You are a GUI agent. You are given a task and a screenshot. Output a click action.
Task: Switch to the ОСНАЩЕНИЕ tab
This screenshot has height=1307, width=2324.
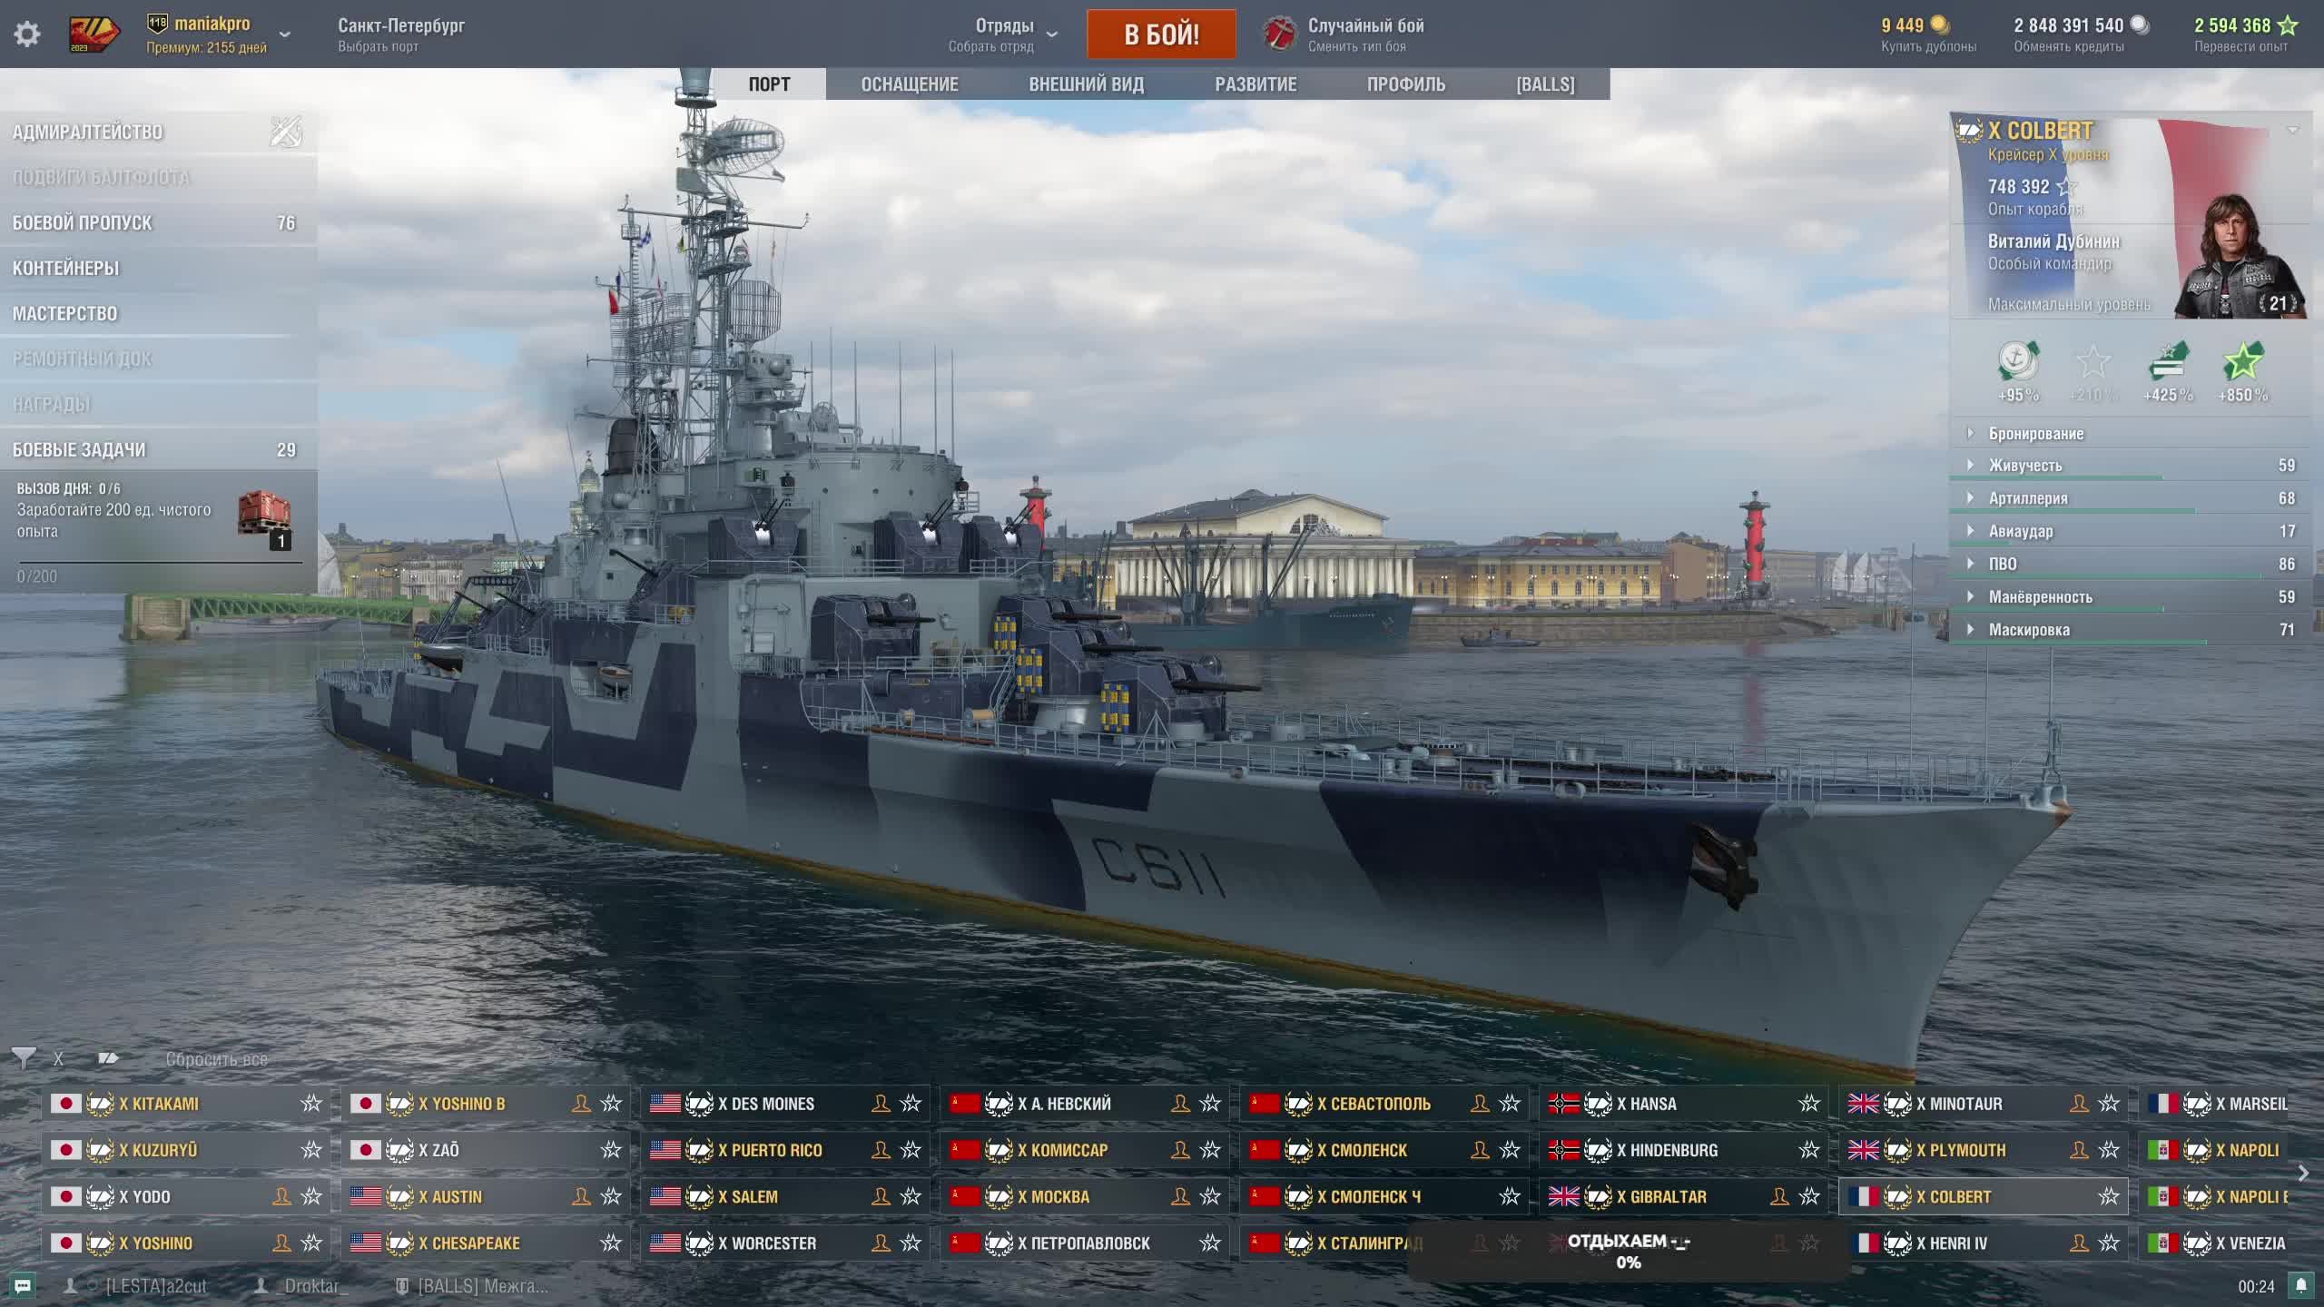[909, 84]
